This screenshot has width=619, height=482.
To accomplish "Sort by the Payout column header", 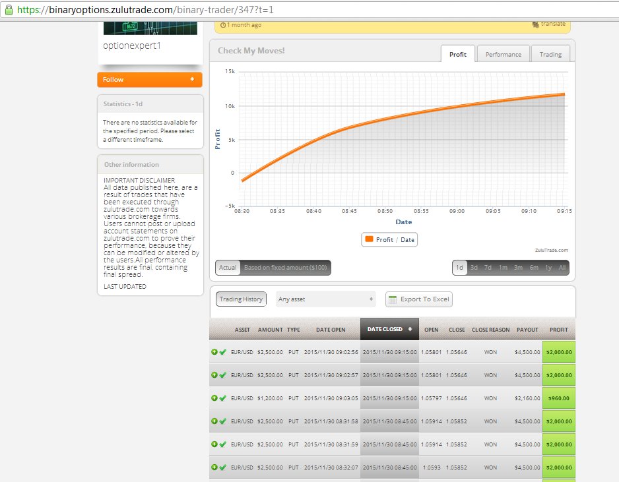I will [527, 330].
